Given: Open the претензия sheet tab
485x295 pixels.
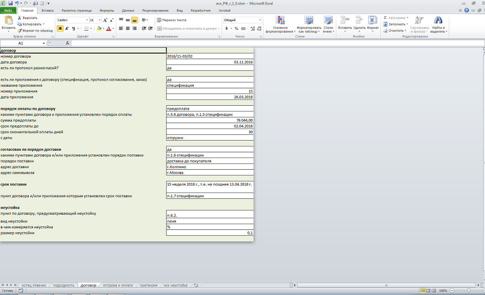Looking at the screenshot, I should click(x=148, y=285).
